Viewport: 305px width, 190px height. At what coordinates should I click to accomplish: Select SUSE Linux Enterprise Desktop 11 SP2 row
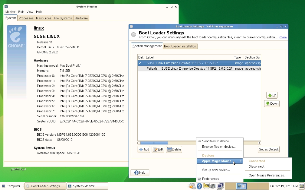tap(199, 63)
